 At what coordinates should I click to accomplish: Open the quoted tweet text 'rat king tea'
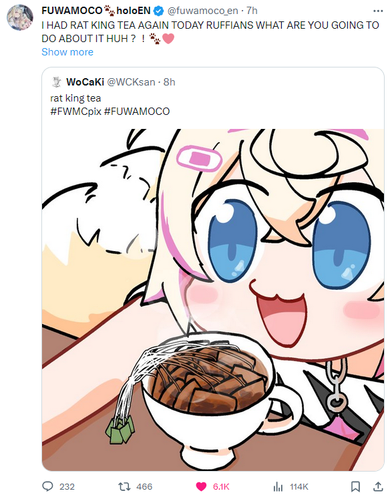[x=75, y=98]
